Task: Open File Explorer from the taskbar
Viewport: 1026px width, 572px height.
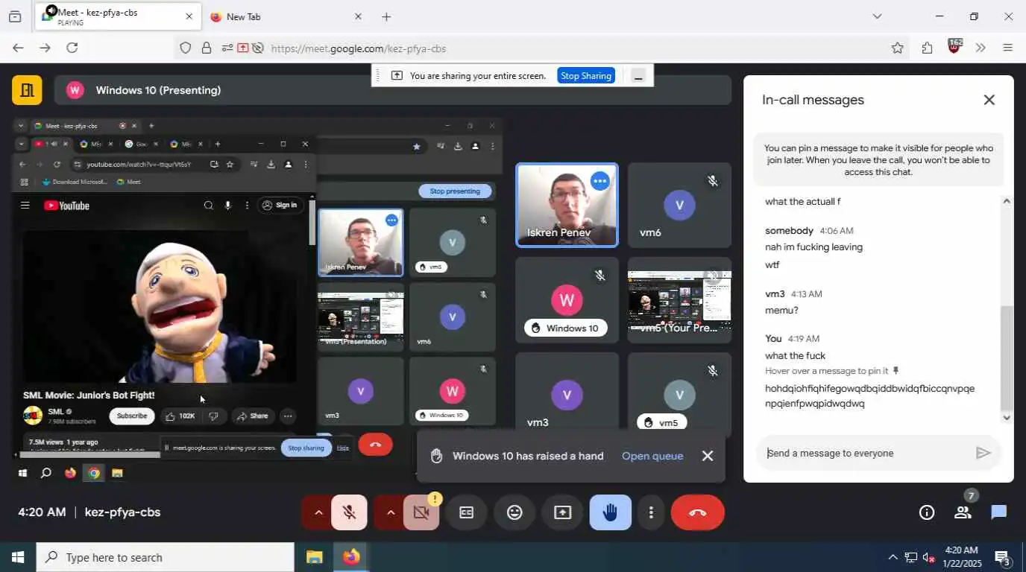Action: click(x=315, y=557)
